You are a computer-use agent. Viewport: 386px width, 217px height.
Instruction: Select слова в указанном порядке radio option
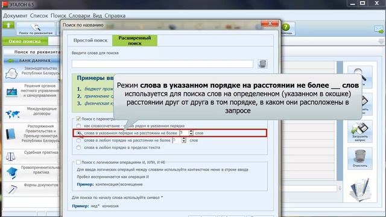click(78, 133)
